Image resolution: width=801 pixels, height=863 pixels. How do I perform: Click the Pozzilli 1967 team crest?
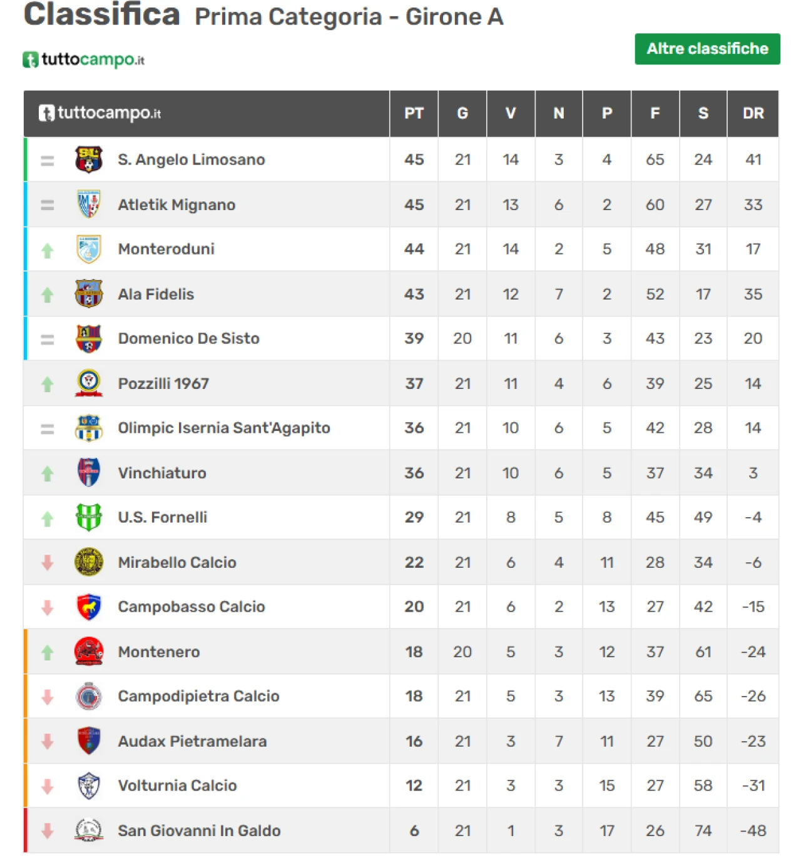click(89, 383)
